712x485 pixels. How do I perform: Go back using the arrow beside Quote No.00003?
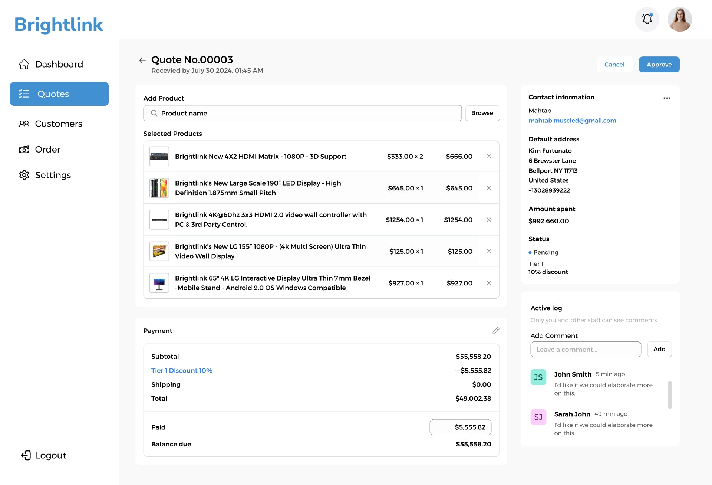(142, 60)
